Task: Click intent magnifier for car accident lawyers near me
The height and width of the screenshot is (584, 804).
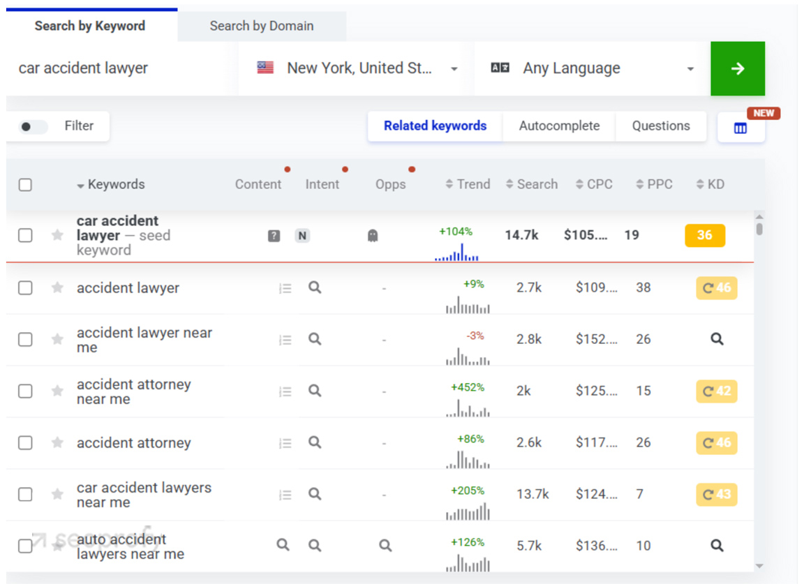Action: tap(315, 494)
